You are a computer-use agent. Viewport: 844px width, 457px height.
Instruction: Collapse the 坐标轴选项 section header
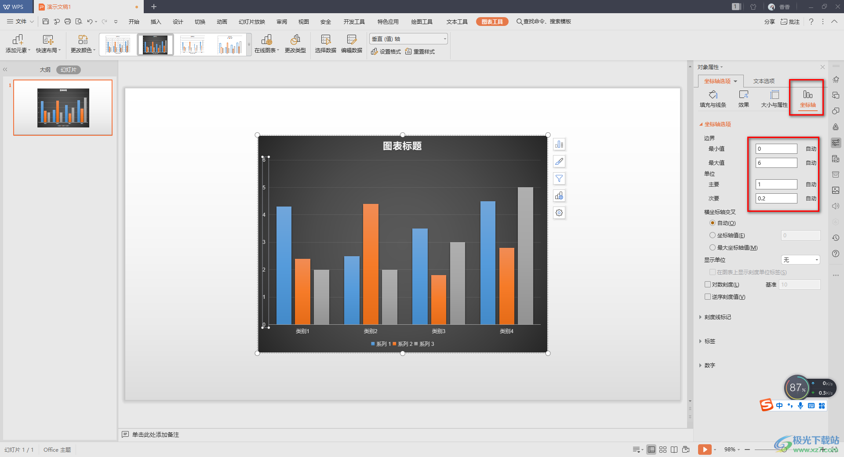715,124
